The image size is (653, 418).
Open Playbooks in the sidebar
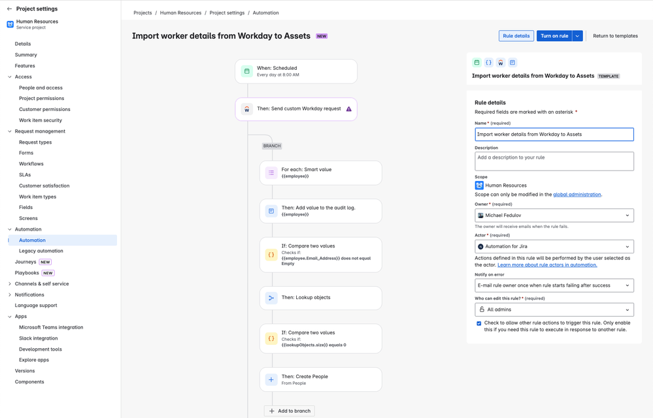tap(27, 273)
